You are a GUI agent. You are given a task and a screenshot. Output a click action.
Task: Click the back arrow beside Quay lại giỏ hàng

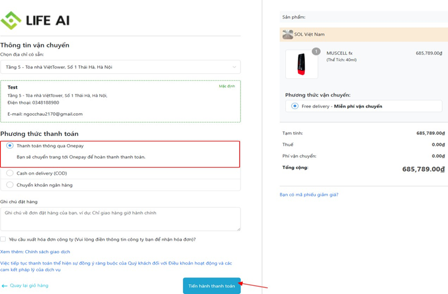pos(4,286)
